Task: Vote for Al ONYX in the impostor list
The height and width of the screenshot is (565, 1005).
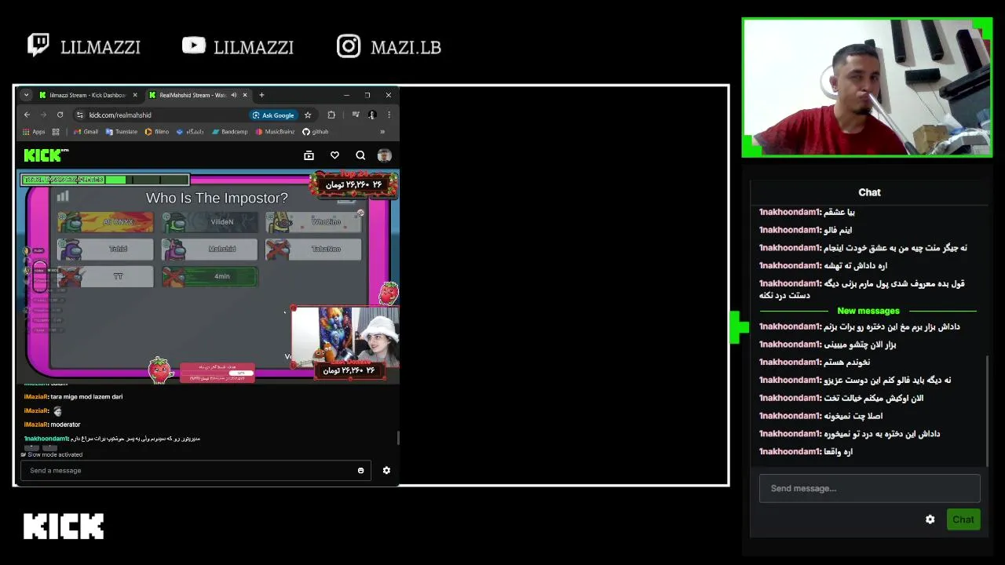Action: coord(105,222)
